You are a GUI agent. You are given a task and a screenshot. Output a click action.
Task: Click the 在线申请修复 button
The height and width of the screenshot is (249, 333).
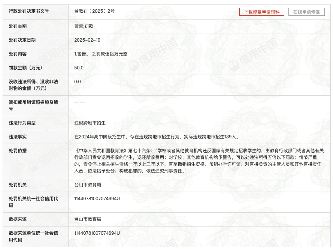(x=306, y=12)
